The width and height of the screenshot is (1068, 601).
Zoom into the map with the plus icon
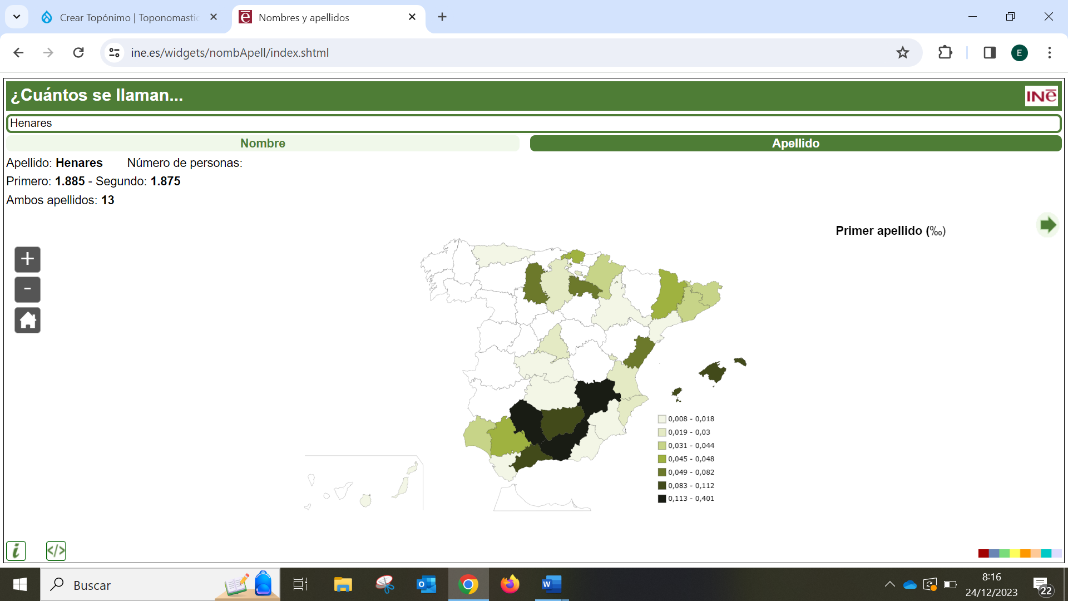click(x=27, y=259)
